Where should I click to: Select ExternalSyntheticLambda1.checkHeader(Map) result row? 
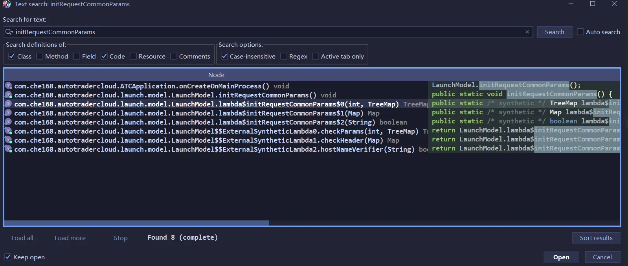(216, 140)
